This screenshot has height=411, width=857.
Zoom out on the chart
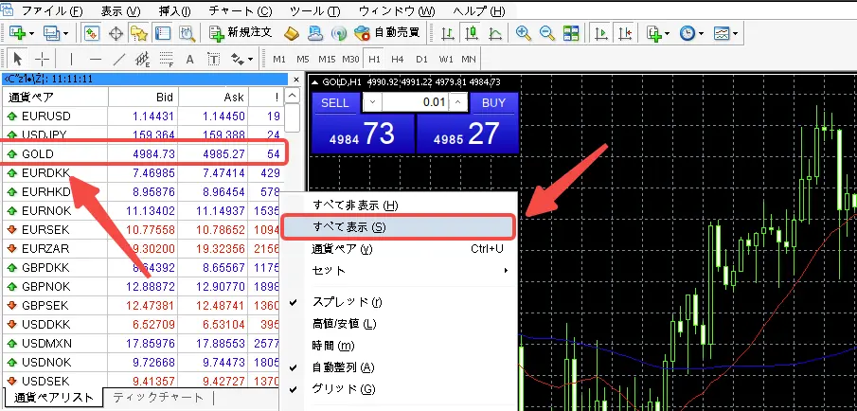click(547, 34)
